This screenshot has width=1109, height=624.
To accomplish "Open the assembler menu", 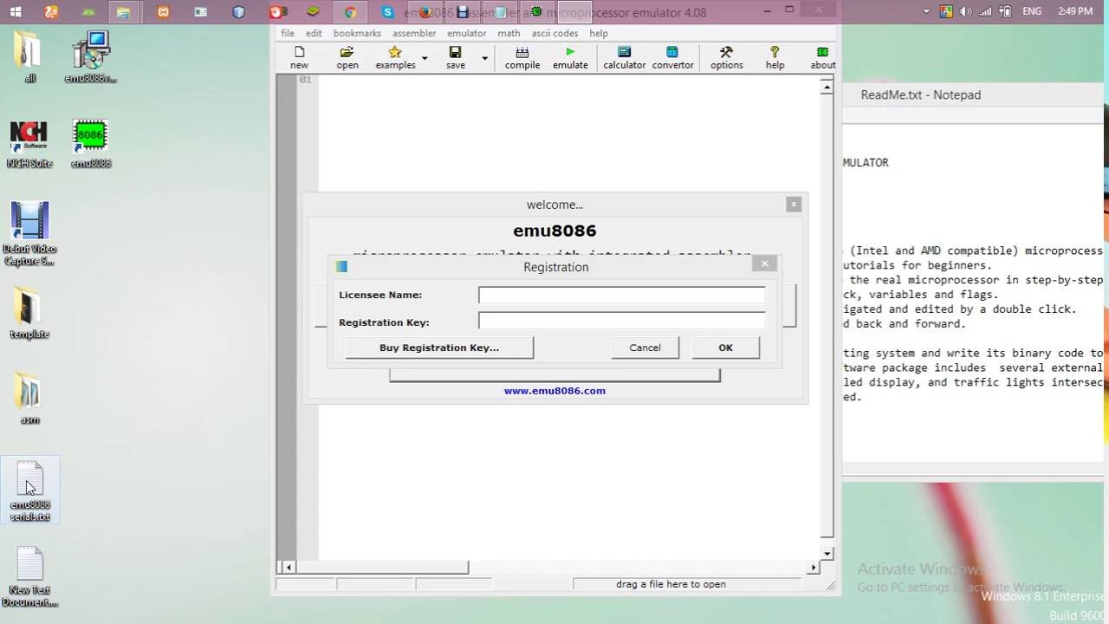I will (x=414, y=33).
